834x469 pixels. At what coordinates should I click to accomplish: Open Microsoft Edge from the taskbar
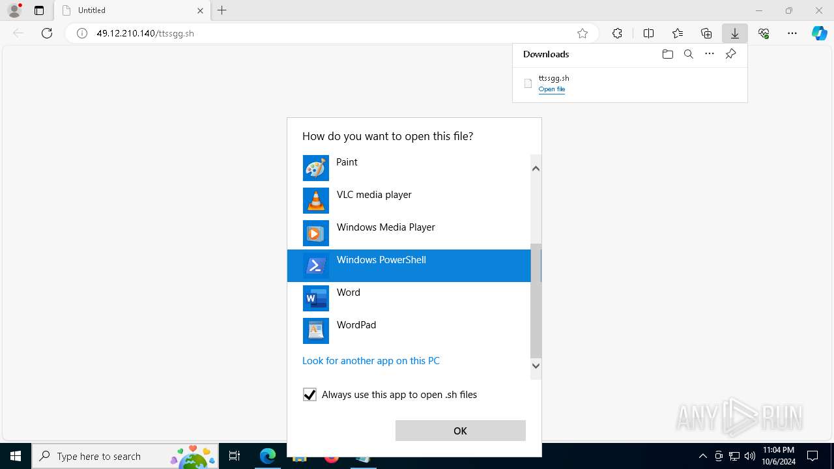tap(268, 456)
